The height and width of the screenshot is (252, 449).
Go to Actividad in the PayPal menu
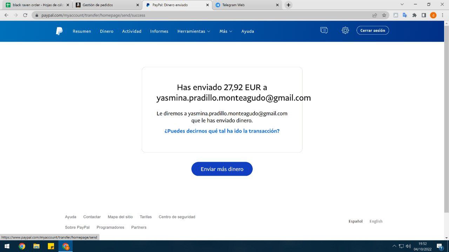point(132,31)
